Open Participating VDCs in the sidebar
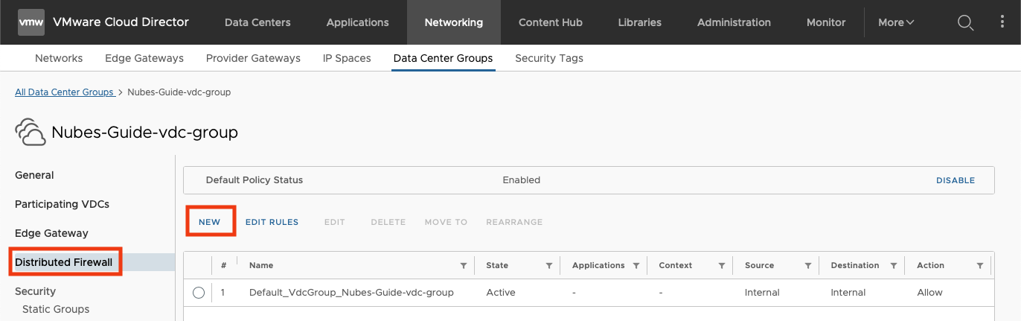Viewport: 1021px width, 321px height. [63, 204]
